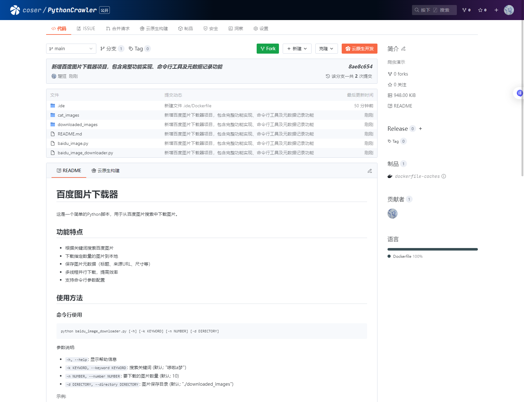Open the 分支 branches list
The image size is (524, 402).
(x=112, y=49)
